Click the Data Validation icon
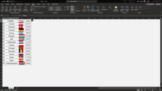 [x=98, y=7]
